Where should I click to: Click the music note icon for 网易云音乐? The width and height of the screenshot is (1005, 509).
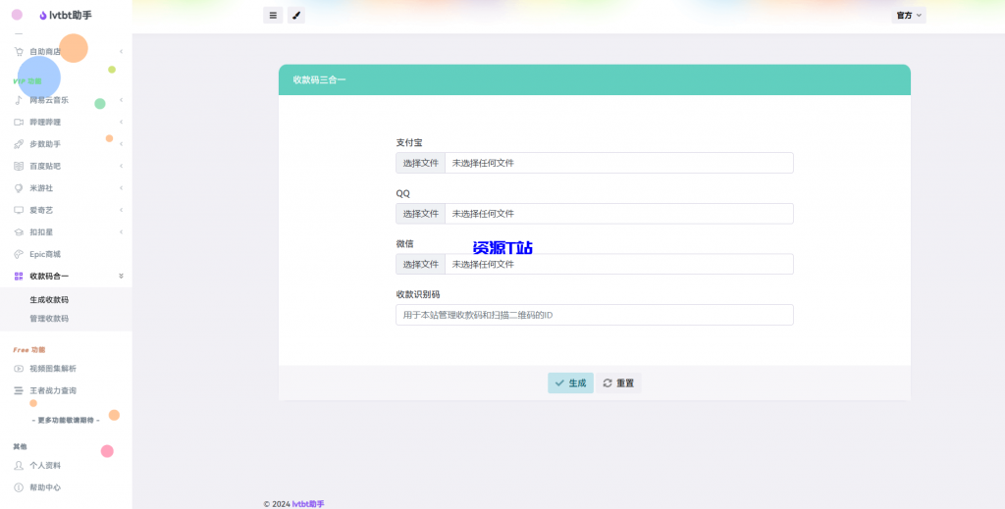19,100
